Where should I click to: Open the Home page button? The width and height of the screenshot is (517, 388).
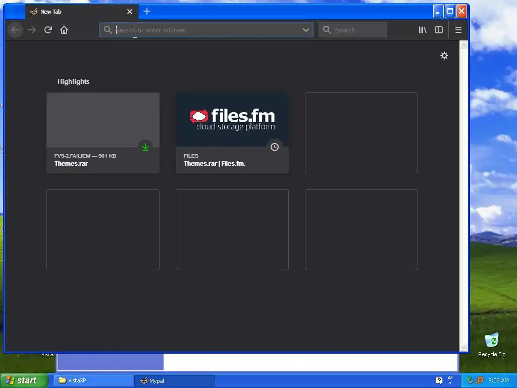click(64, 30)
